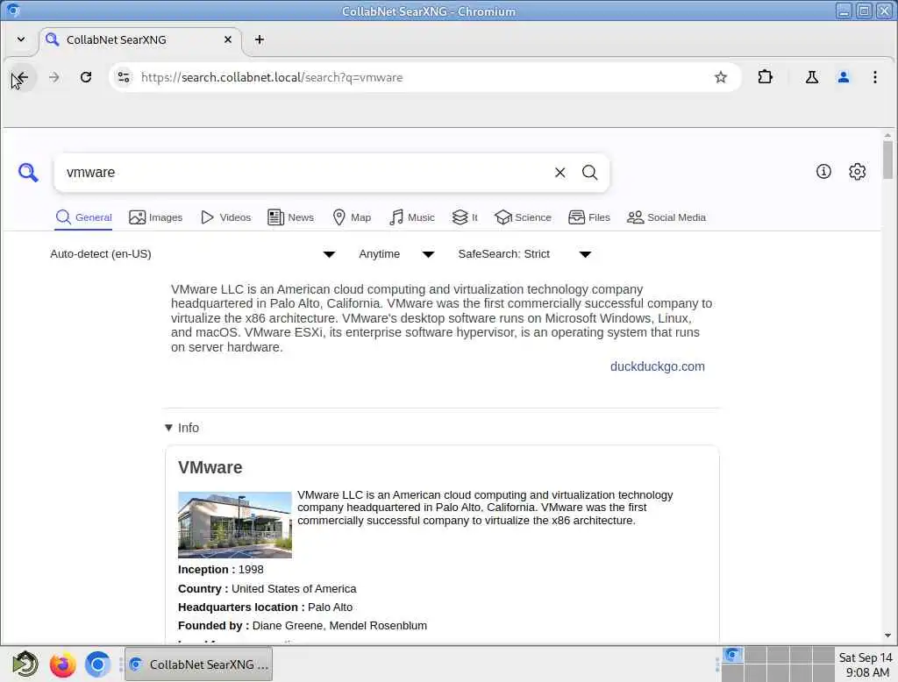This screenshot has width=898, height=682.
Task: Open the taskbar applications menu icon
Action: pyautogui.click(x=25, y=664)
